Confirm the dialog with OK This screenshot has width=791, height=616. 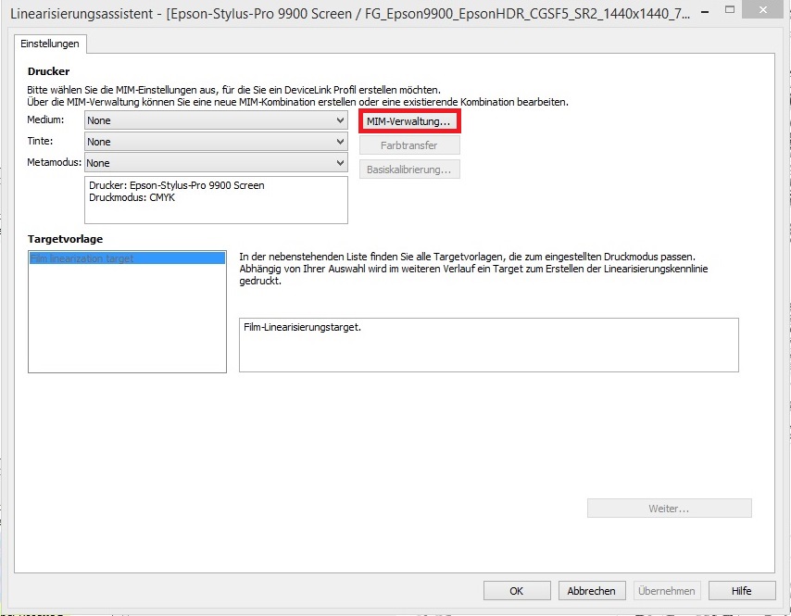coord(517,591)
